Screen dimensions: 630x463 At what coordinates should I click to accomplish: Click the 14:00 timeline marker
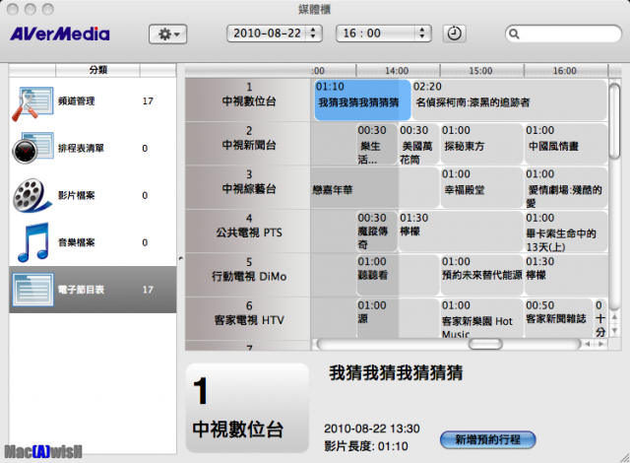pos(397,71)
